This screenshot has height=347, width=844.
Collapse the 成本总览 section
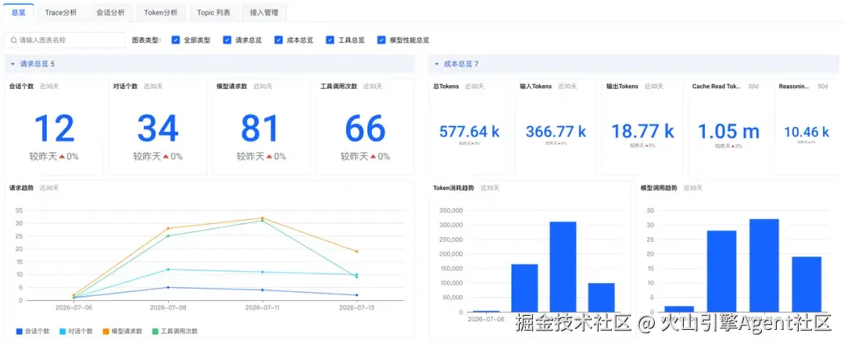coord(437,64)
